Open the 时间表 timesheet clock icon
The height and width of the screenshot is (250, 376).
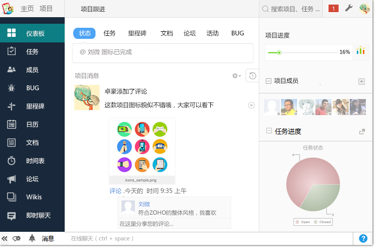(x=12, y=161)
